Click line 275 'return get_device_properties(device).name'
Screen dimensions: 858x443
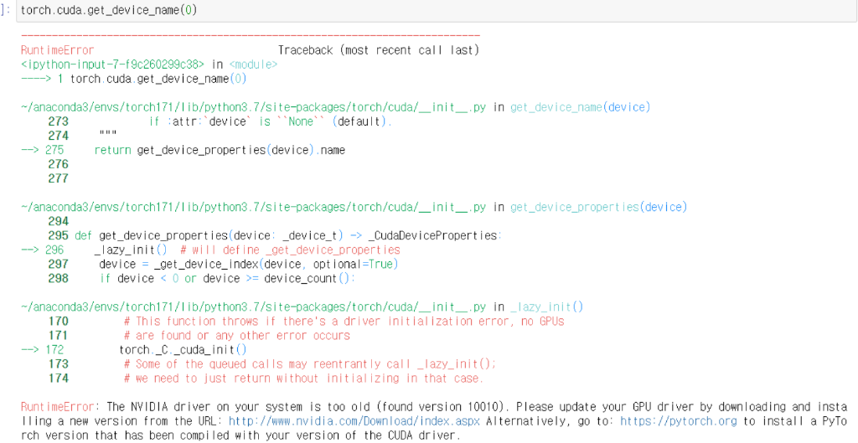tap(220, 150)
